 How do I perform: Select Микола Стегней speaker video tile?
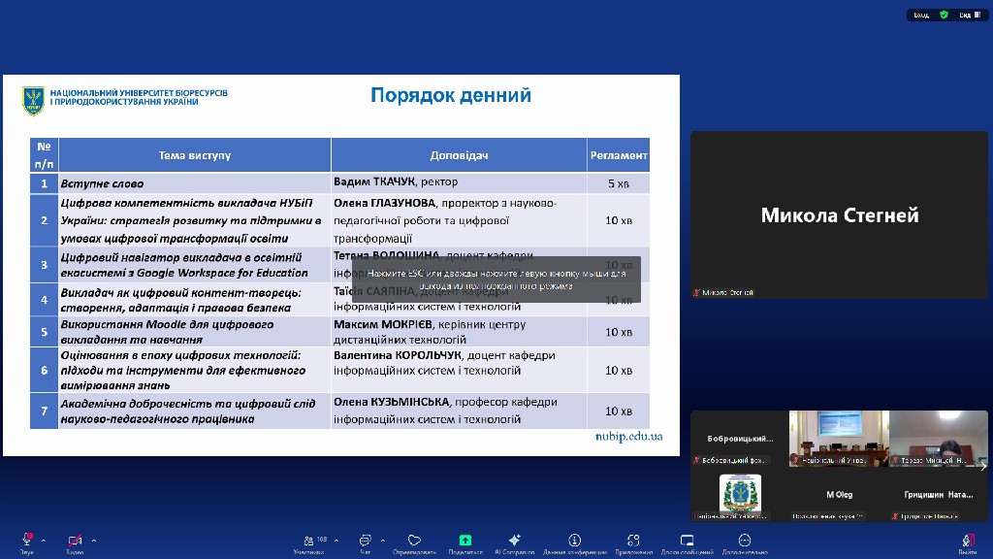click(x=839, y=214)
